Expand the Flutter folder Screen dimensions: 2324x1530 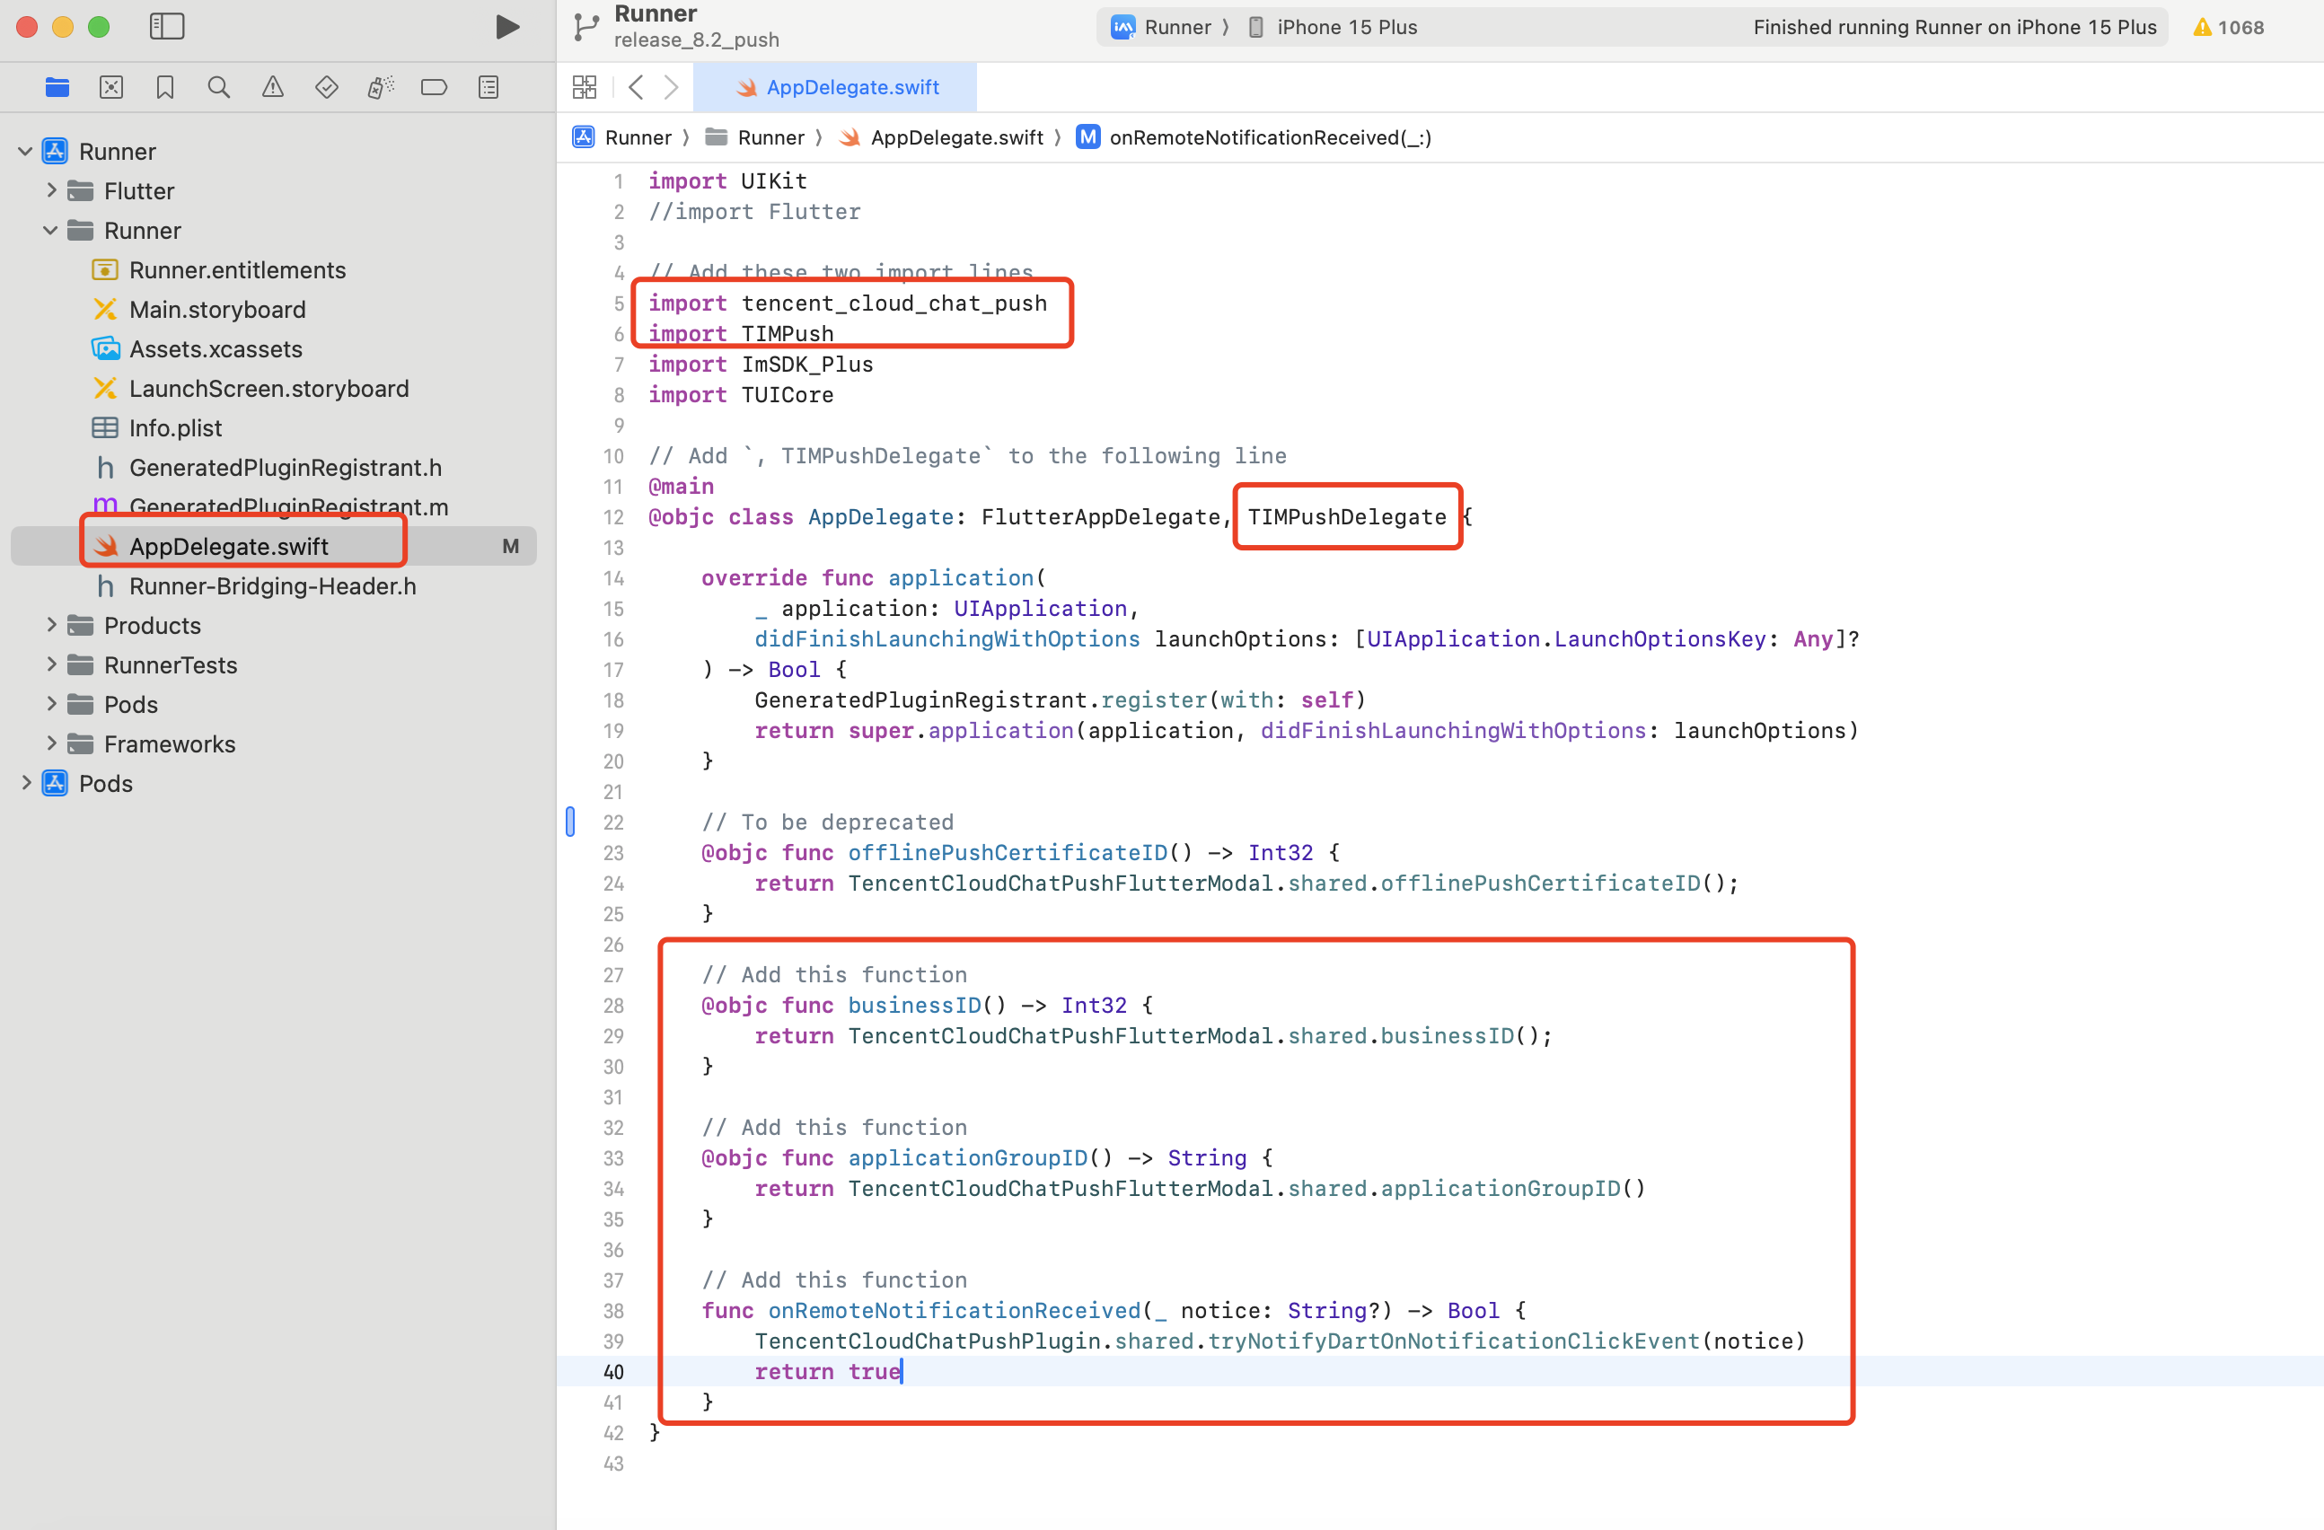click(x=52, y=190)
